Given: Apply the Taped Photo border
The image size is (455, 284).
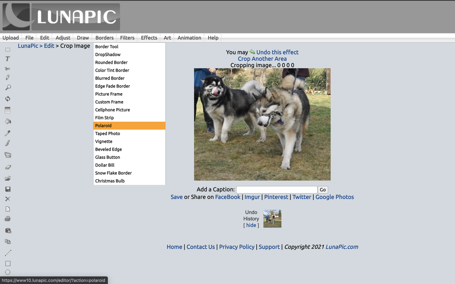Looking at the screenshot, I should [x=107, y=133].
